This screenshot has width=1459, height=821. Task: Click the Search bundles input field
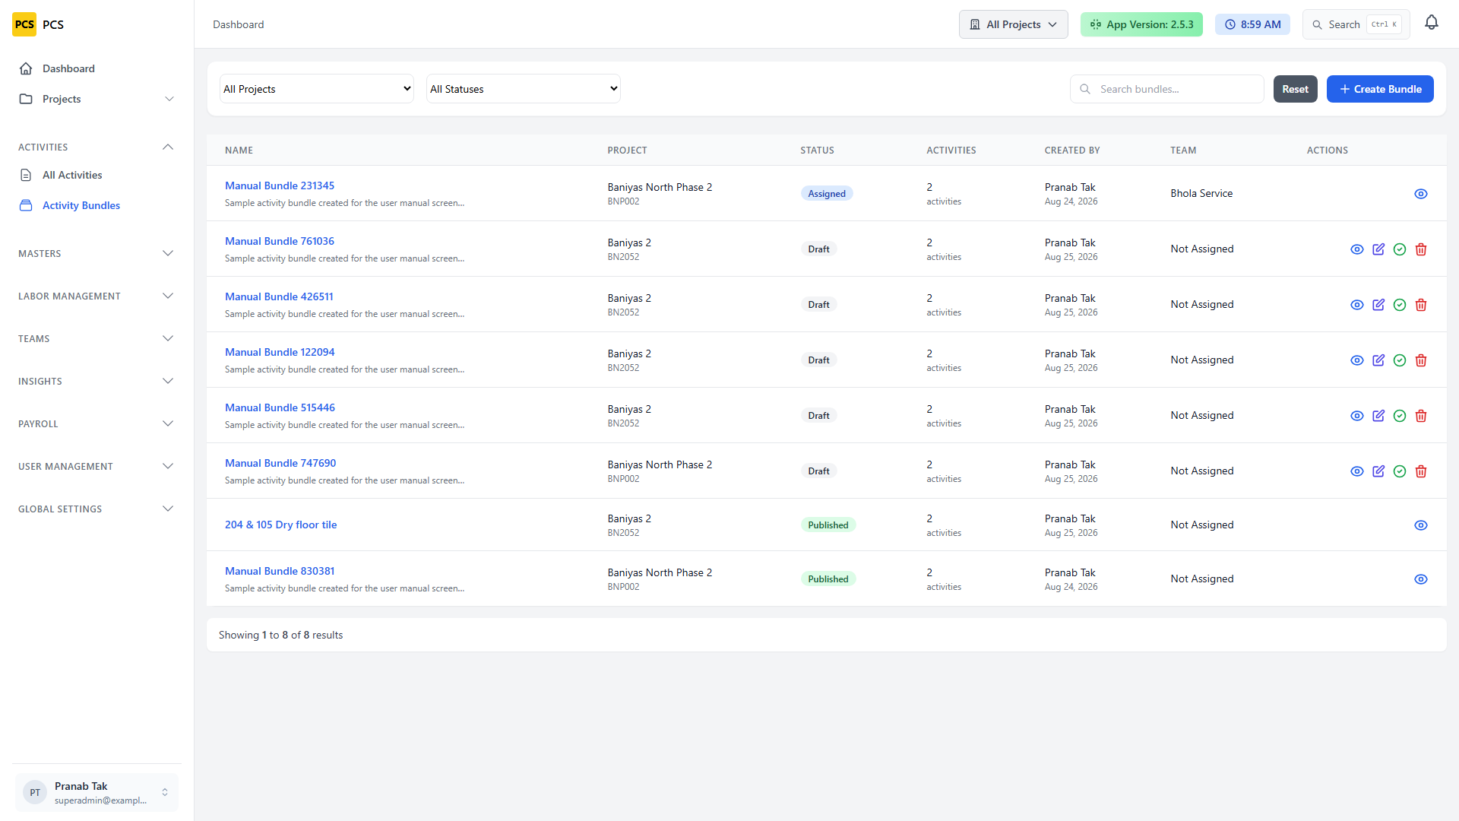(x=1166, y=89)
